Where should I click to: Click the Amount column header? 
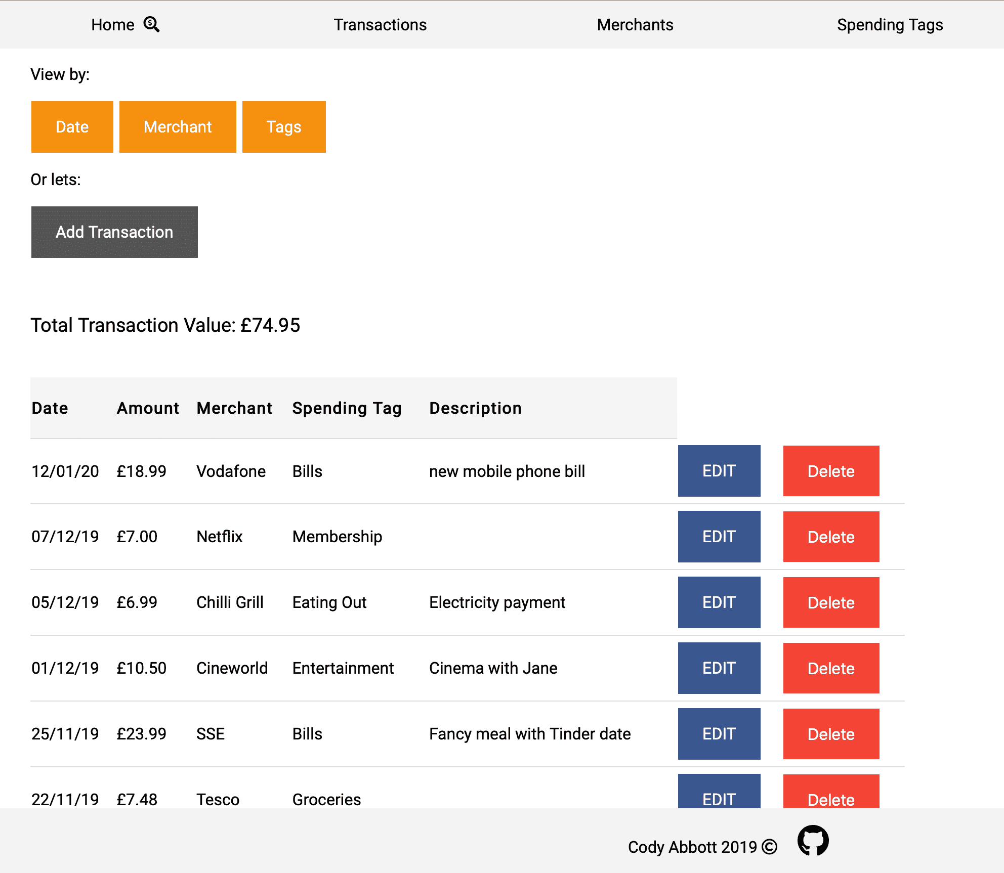148,408
